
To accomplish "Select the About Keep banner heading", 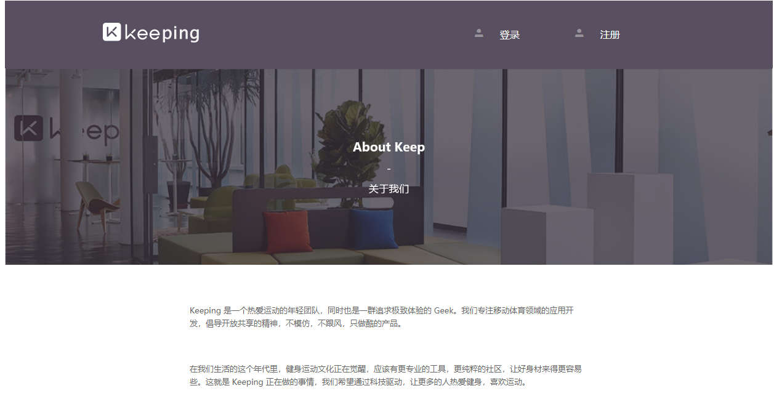I will (x=389, y=147).
